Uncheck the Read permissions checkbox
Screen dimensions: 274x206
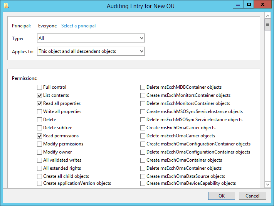[39, 136]
